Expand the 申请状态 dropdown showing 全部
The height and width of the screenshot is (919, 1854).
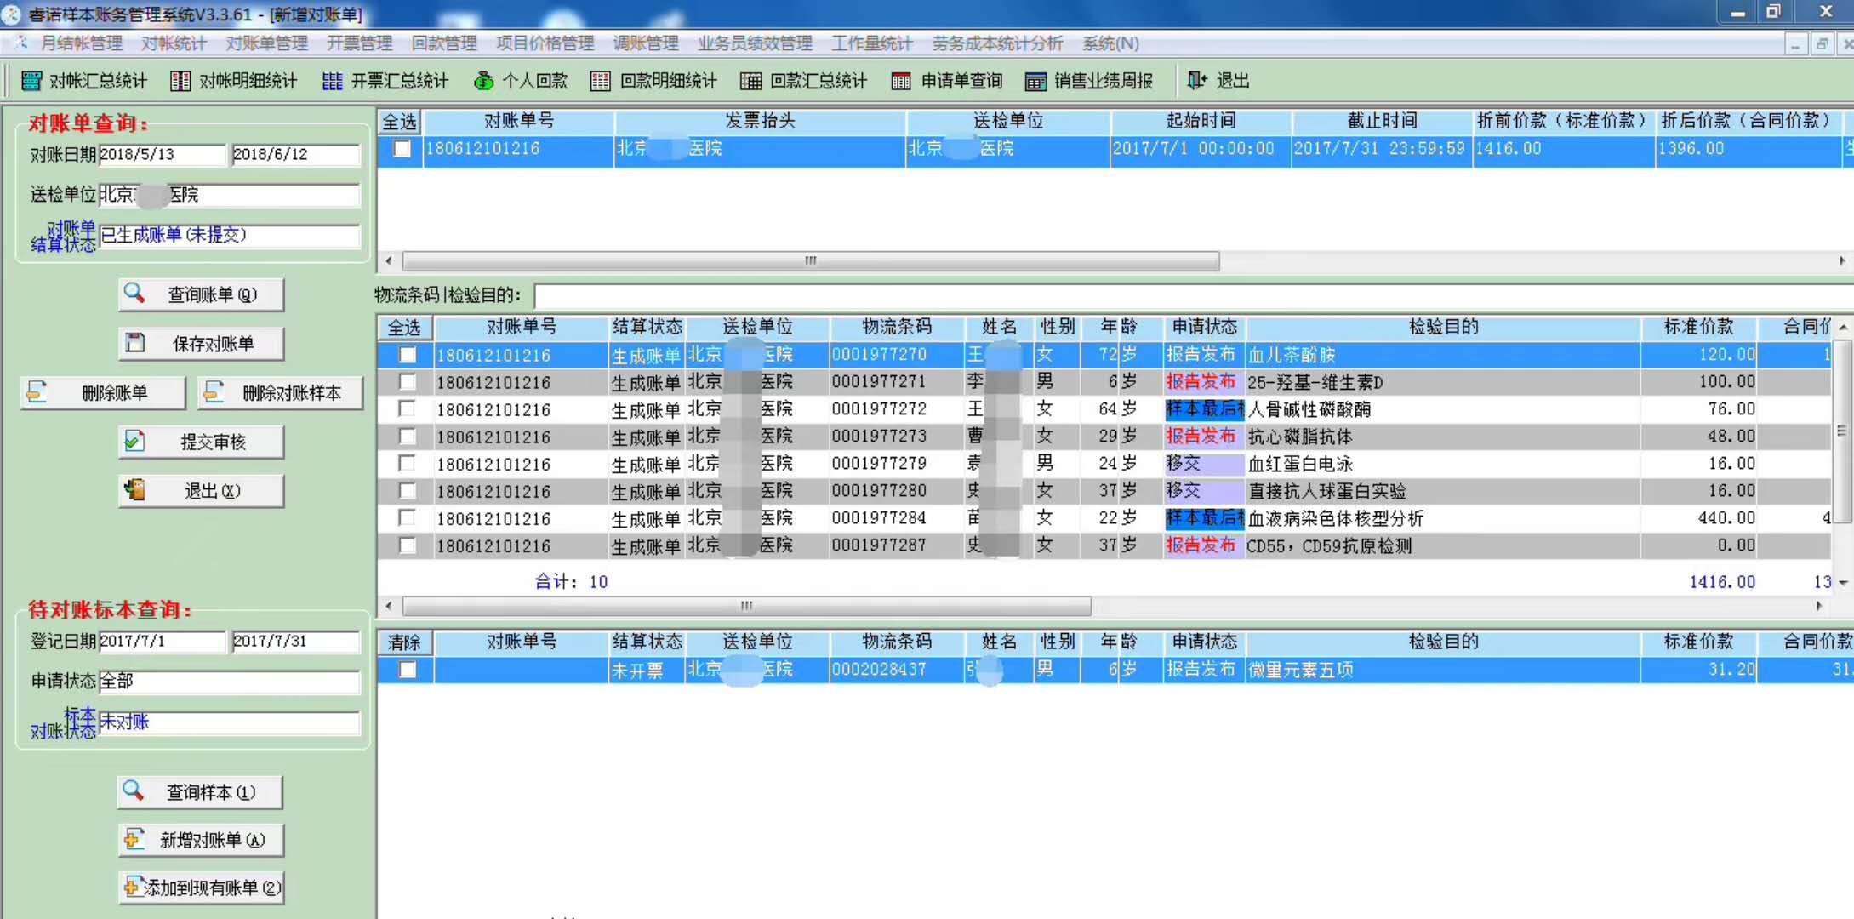(x=229, y=682)
